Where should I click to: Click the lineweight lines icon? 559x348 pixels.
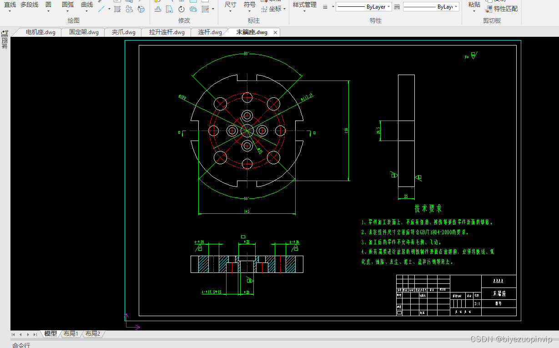(x=325, y=7)
